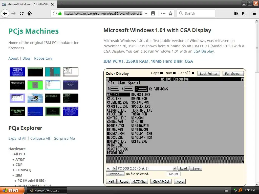Click the Firefox Search input field

point(196,13)
